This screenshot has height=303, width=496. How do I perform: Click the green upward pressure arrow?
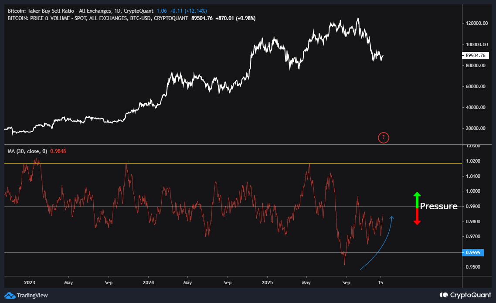click(x=417, y=199)
